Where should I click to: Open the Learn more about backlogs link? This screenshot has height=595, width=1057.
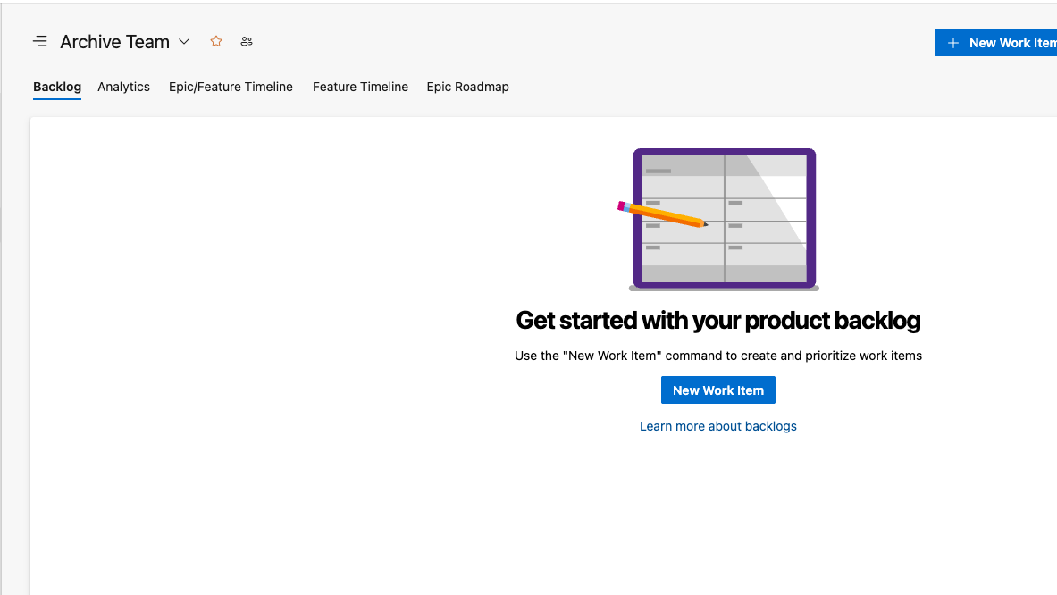(717, 426)
